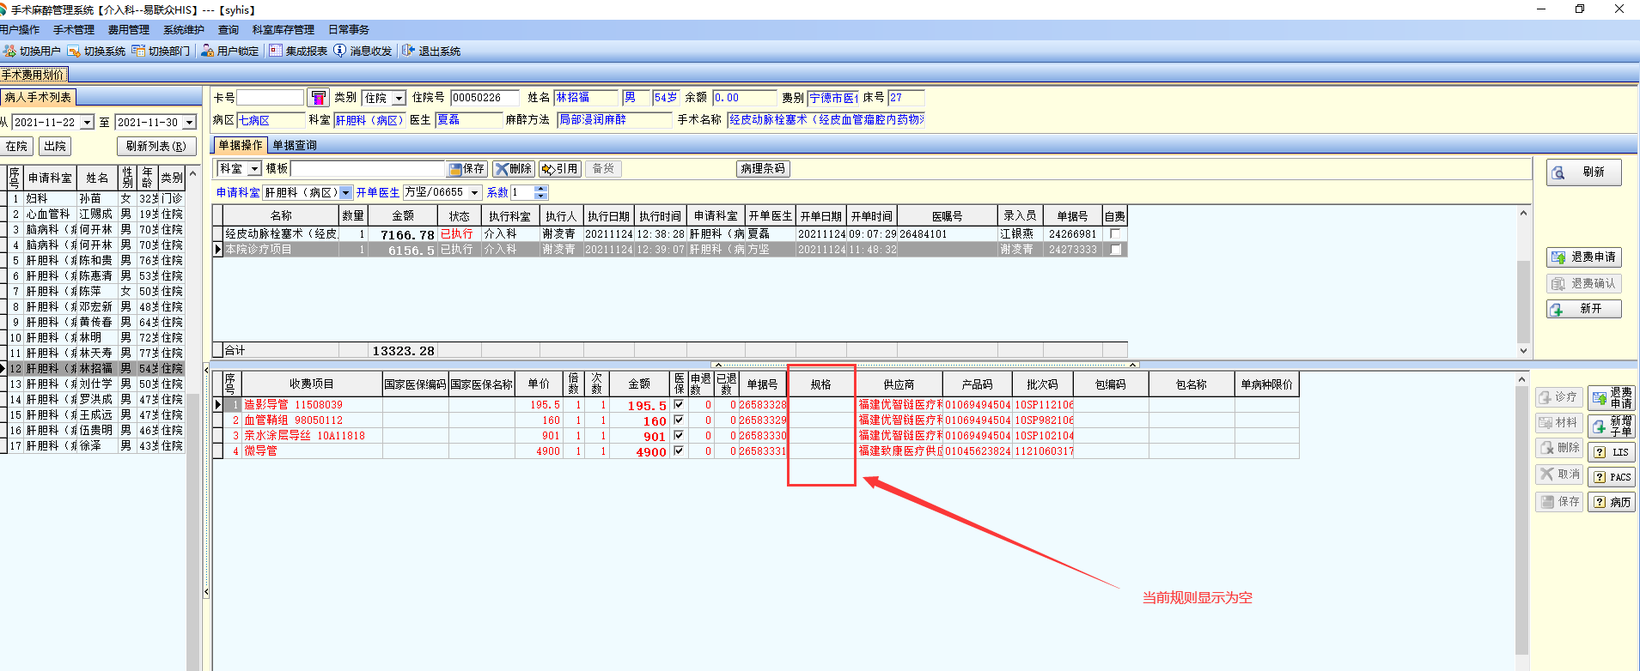This screenshot has height=671, width=1640.
Task: Open the 开单医生 方坚/06655 dropdown
Action: pos(474,193)
